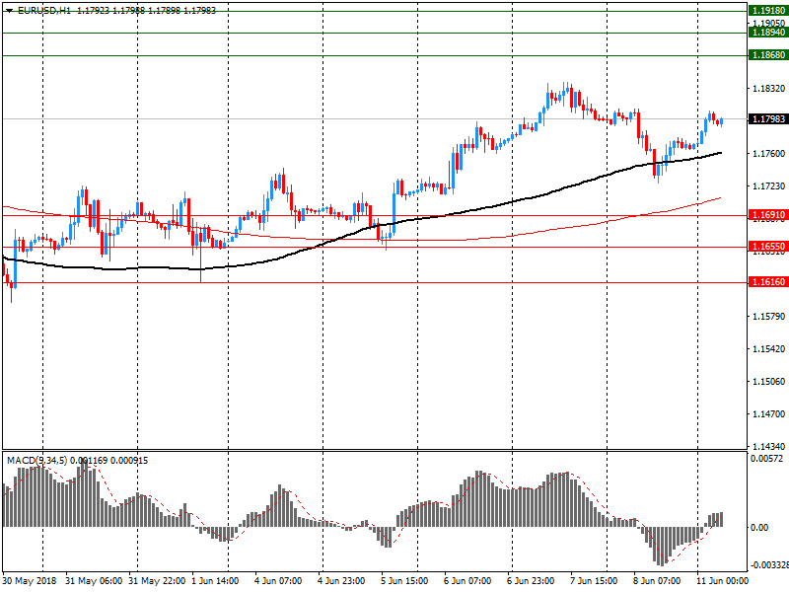
Task: Select the 1.19180 green price level label
Action: pyautogui.click(x=768, y=11)
